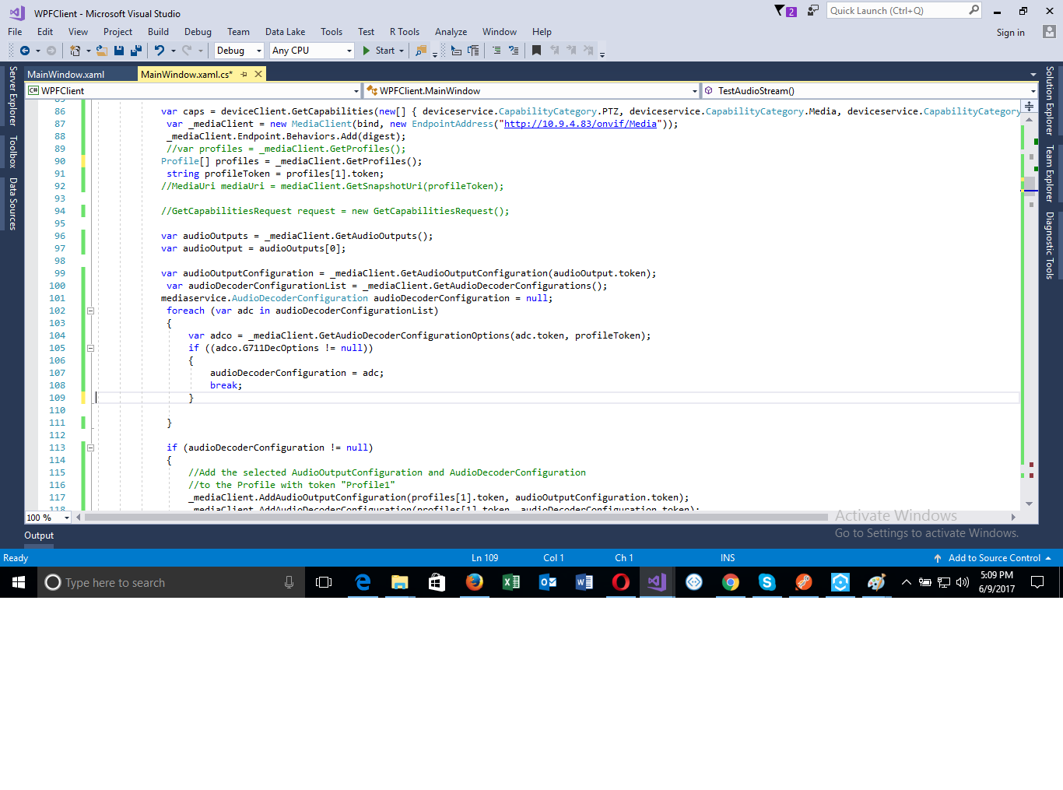Uncomment the selected lines icon
Screen dimensions: 1063x790
coord(514,51)
